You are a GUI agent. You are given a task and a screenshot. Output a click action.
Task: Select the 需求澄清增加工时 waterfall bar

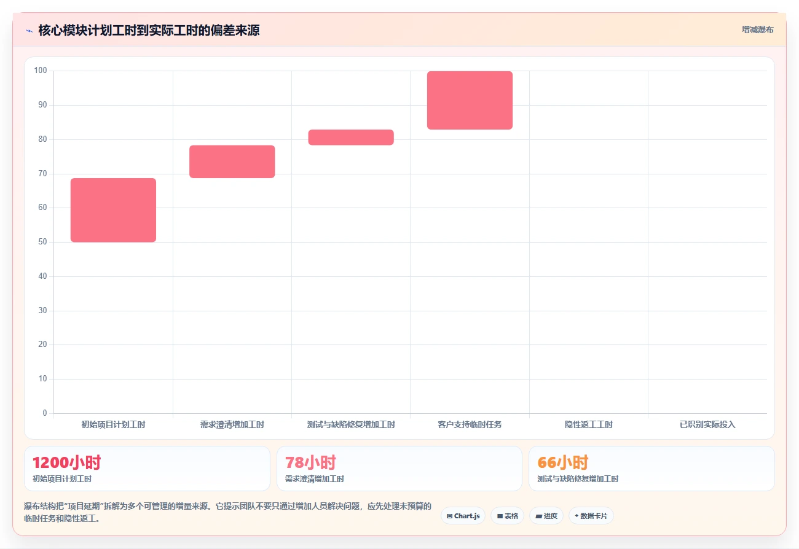pyautogui.click(x=232, y=162)
